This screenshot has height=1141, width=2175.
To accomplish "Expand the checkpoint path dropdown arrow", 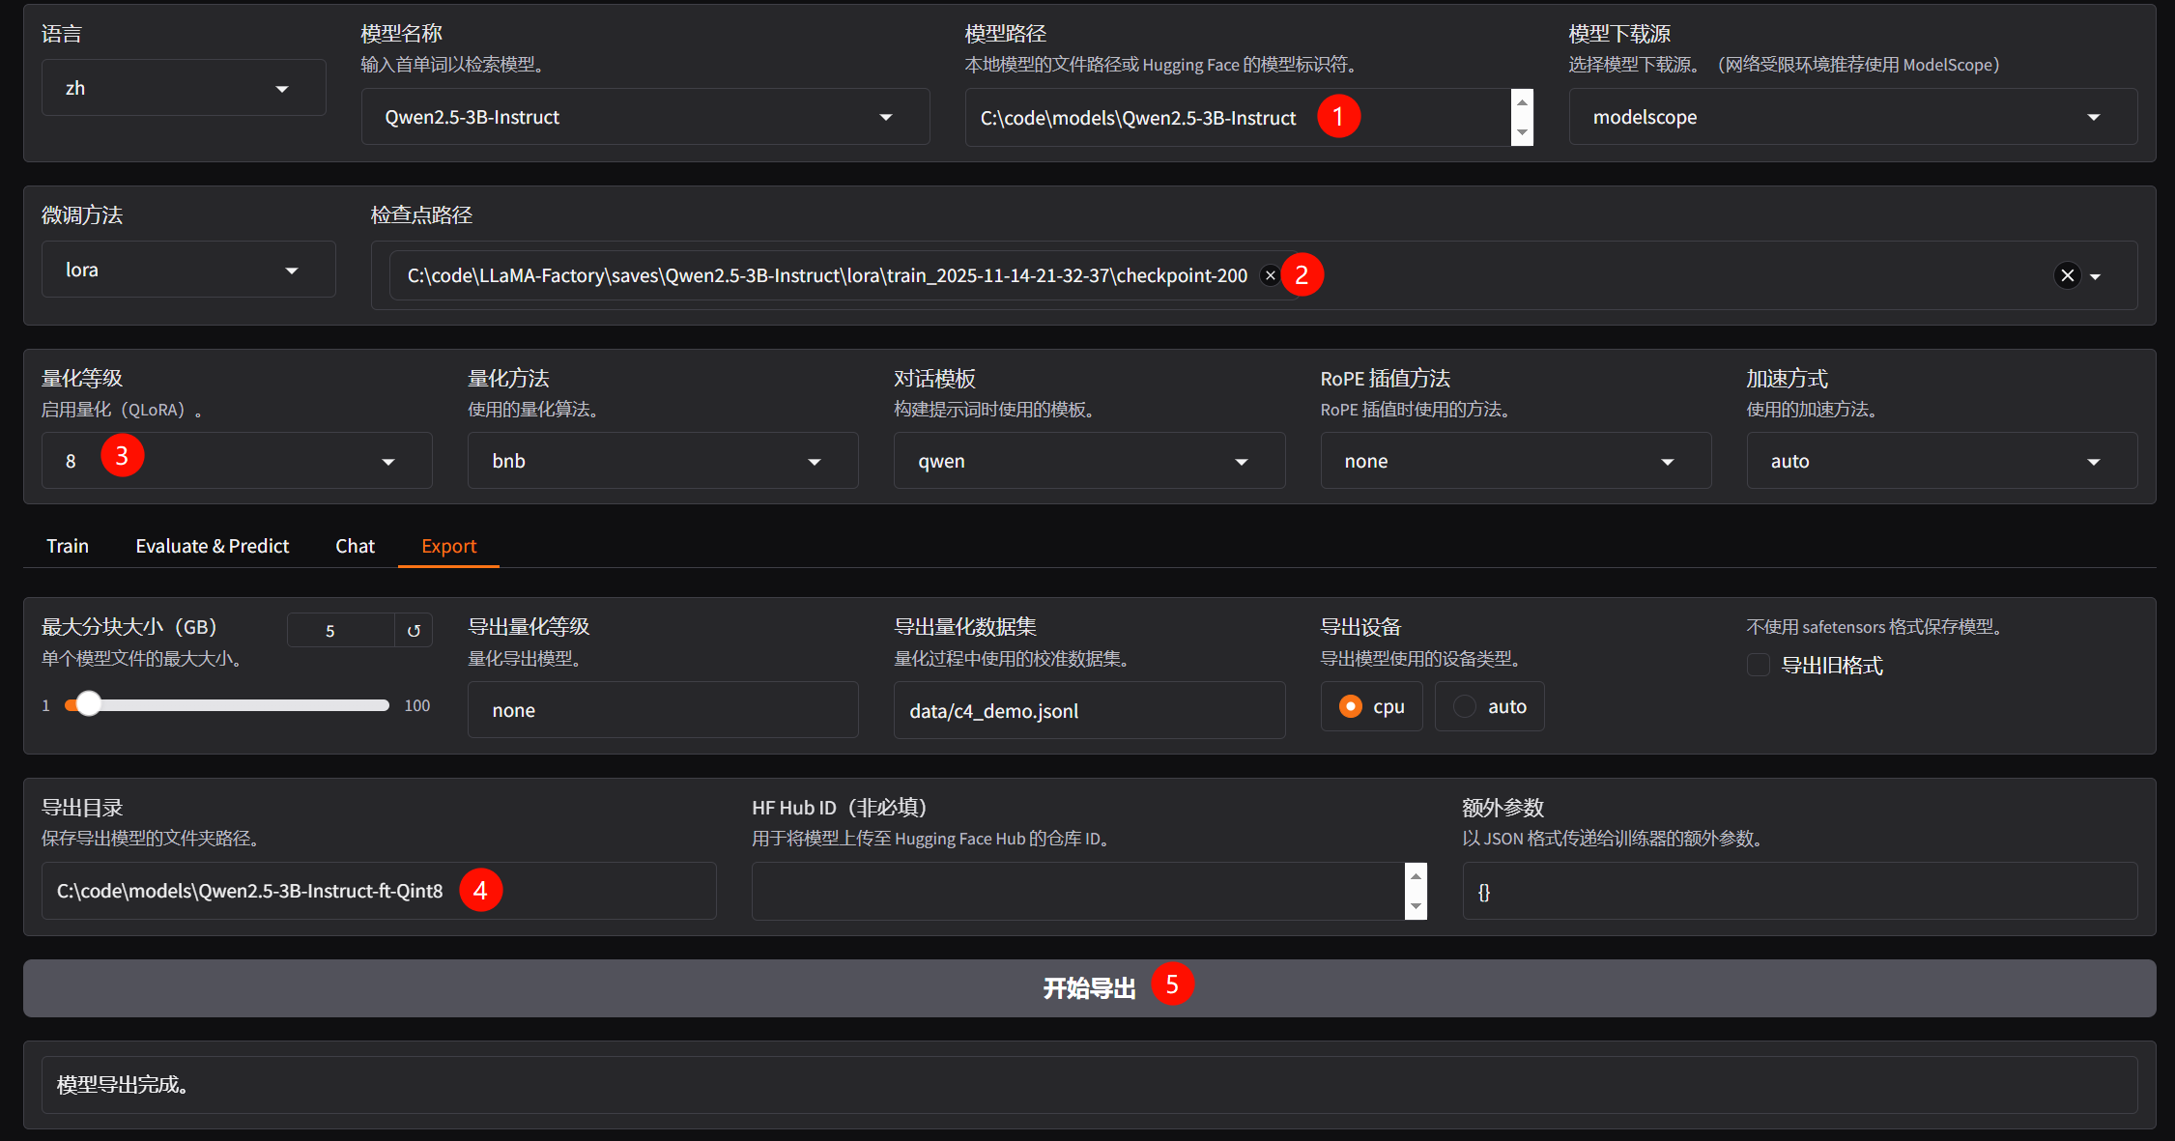I will point(2095,277).
